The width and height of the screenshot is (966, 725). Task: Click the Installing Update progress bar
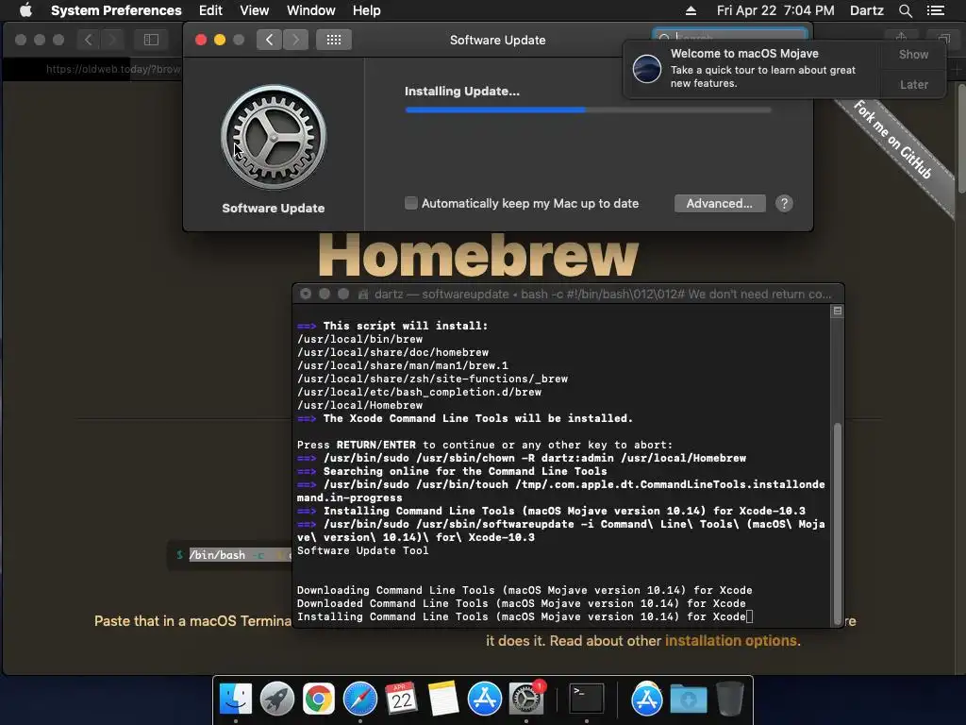[588, 110]
